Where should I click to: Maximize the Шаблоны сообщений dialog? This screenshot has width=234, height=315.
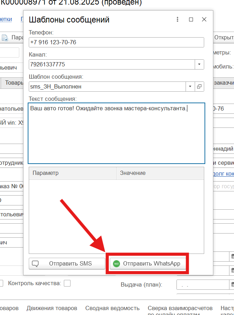tap(191, 19)
